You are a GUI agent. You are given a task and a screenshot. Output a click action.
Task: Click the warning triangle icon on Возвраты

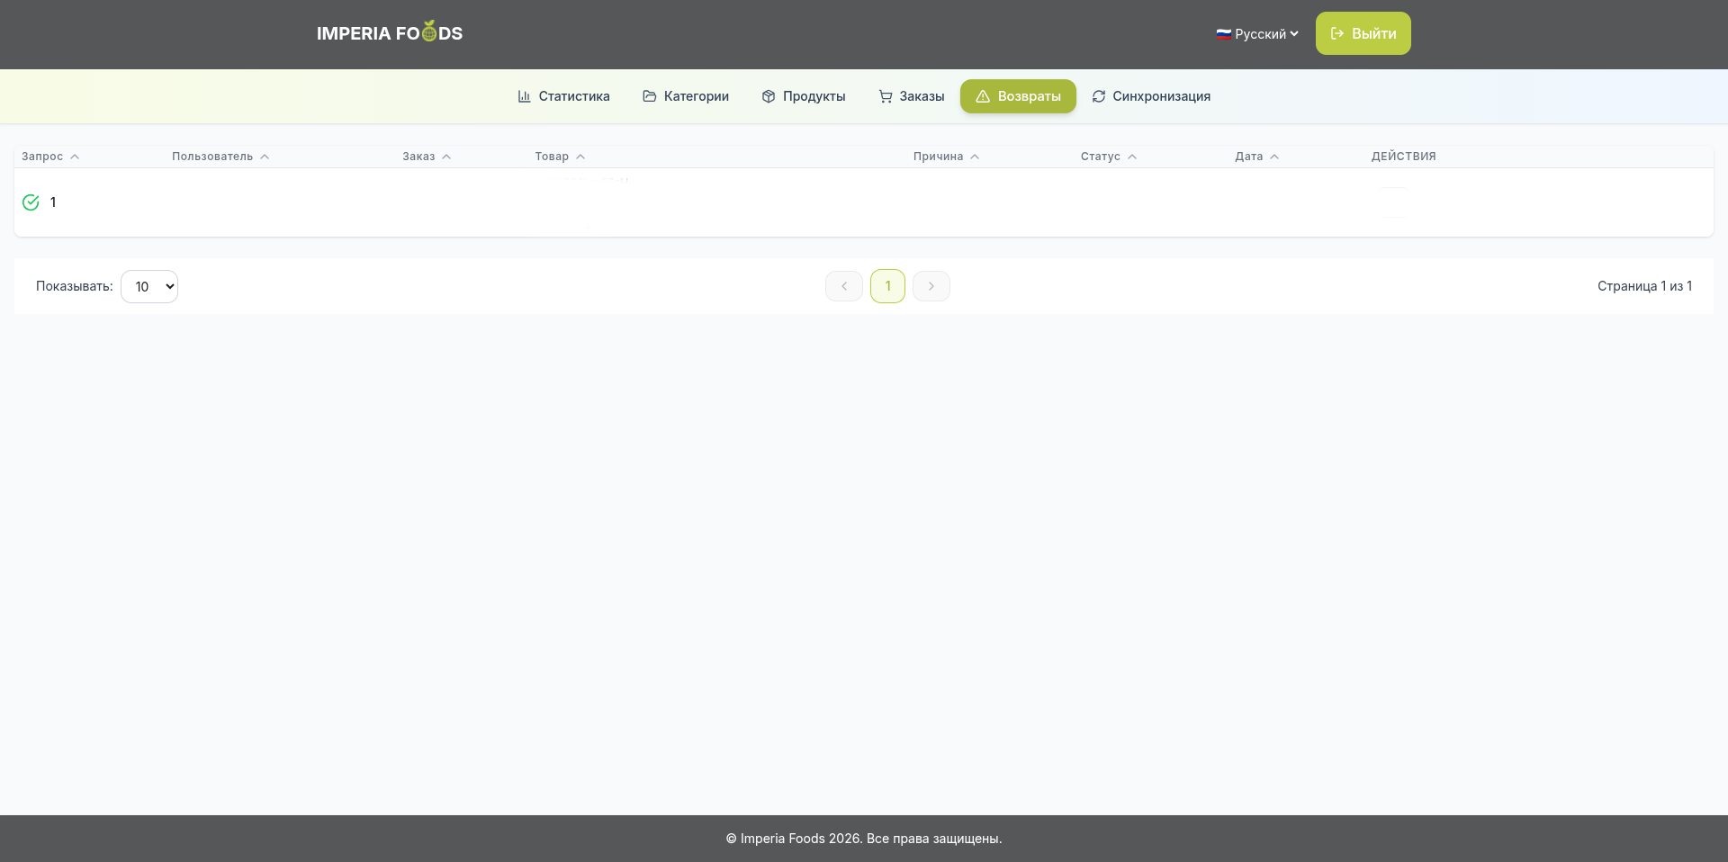click(985, 96)
